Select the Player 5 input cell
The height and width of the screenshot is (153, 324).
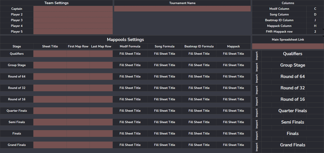coord(73,31)
